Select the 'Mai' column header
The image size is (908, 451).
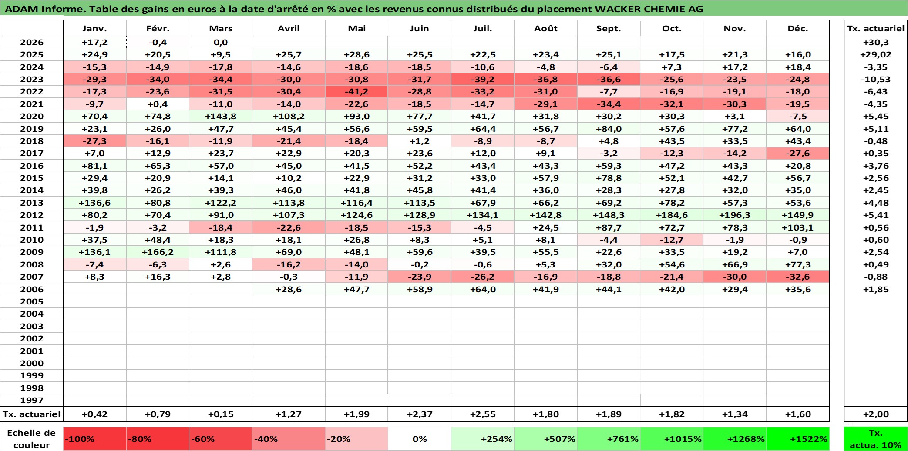coord(356,28)
